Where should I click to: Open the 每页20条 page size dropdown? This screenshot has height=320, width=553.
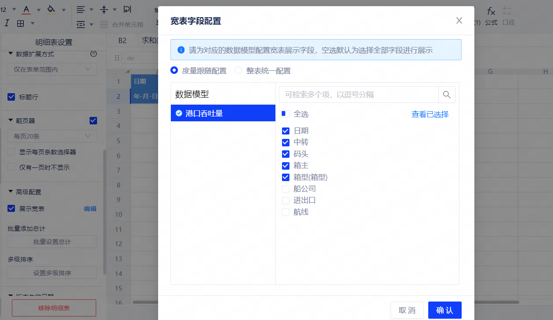[52, 136]
